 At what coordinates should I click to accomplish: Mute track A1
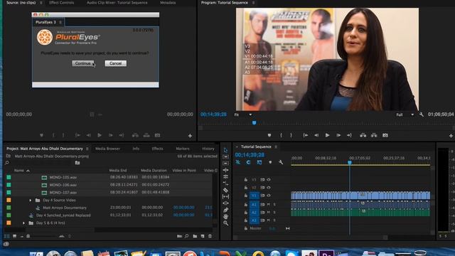click(x=269, y=204)
